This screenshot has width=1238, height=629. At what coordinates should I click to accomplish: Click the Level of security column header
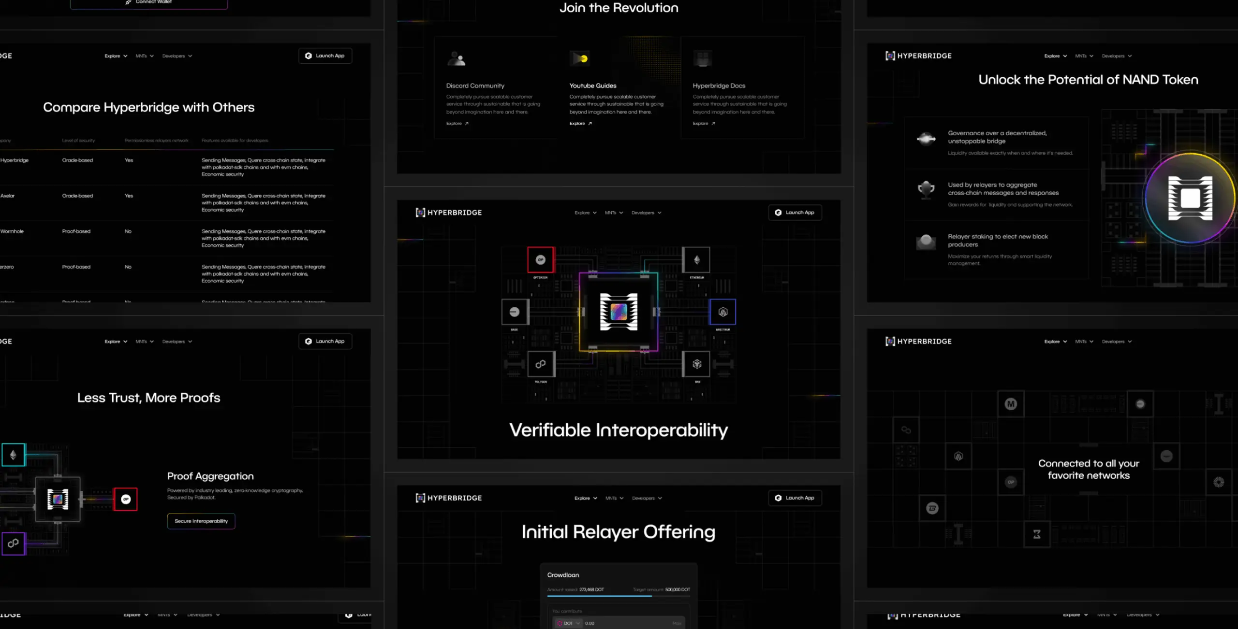(78, 141)
